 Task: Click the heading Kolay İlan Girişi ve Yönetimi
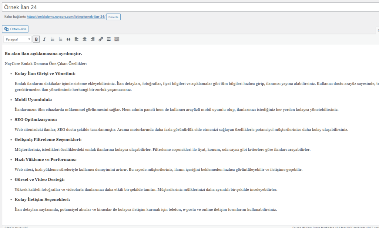[x=45, y=74]
